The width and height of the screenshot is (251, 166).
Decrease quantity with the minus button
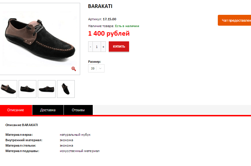pos(90,47)
